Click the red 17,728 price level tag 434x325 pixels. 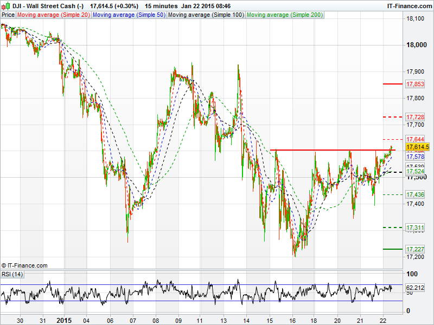(x=415, y=117)
